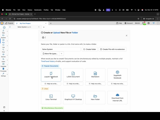Expand the More file types dropdown arrow
Screen dimensions: 160x120
click(61, 53)
